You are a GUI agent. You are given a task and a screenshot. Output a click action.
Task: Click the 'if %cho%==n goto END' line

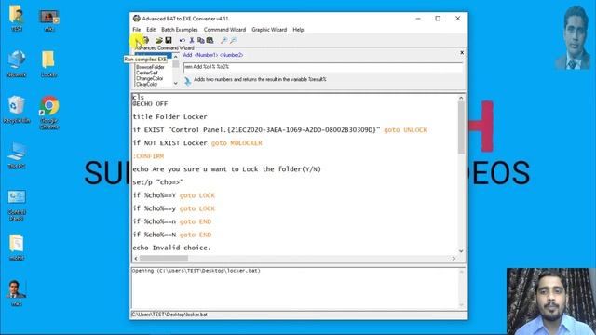click(x=171, y=221)
